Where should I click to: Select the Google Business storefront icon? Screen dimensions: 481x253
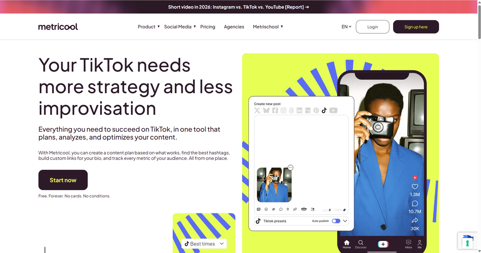point(308,110)
